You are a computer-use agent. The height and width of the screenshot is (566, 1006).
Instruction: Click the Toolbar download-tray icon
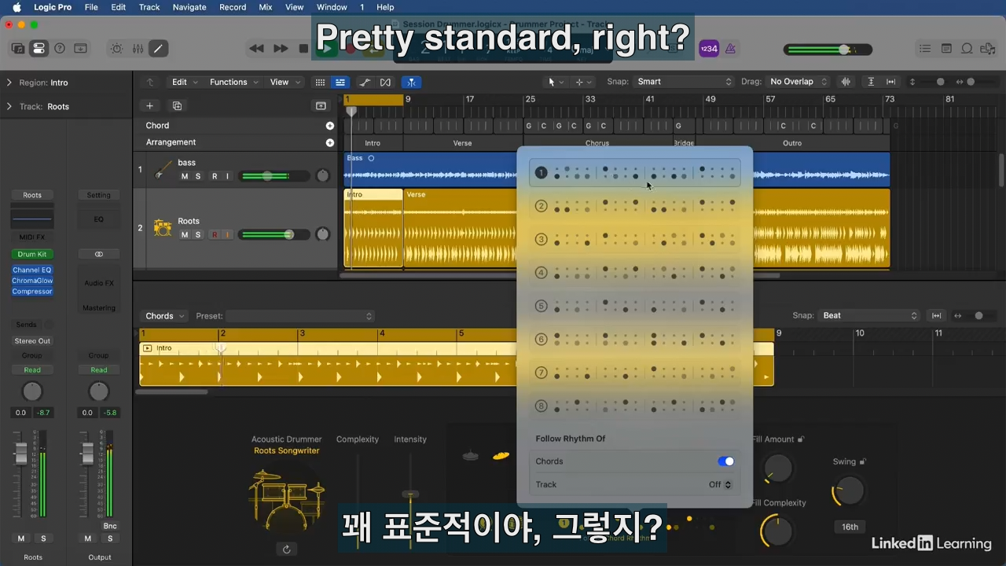coord(80,49)
